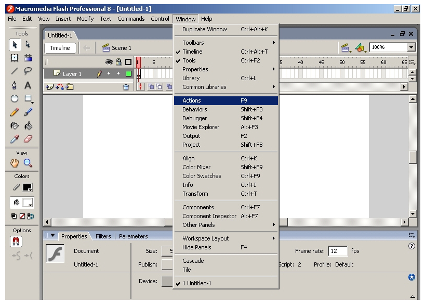Image resolution: width=425 pixels, height=304 pixels.
Task: Click the vertical stage scrollbar thumb
Action: (x=413, y=157)
